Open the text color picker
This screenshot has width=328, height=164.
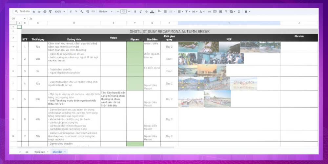point(152,11)
